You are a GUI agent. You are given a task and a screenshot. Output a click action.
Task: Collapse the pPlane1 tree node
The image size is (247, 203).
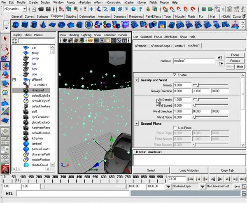(14, 79)
